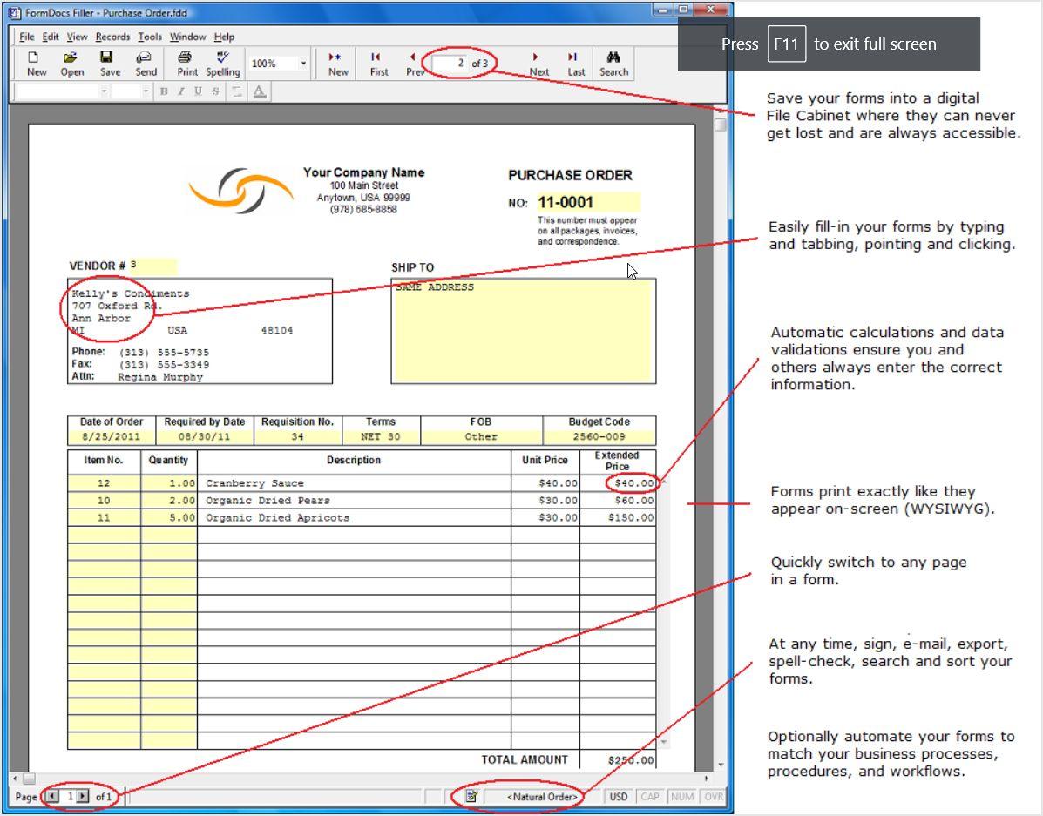Click the New form toolbar icon
Screen dimensions: 1043x816
click(36, 64)
